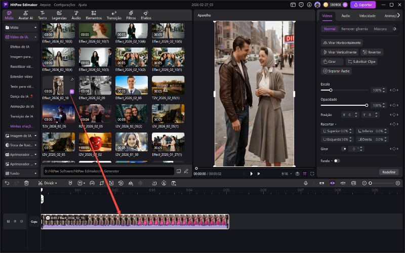Click the layout window icon in title bar
405x253 pixels.
pyautogui.click(x=293, y=5)
